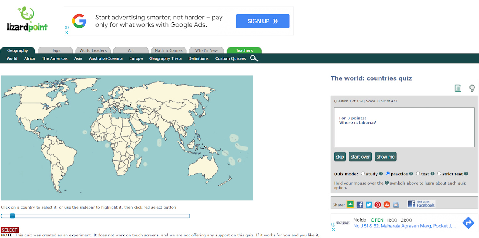The width and height of the screenshot is (479, 238).
Task: Share the quiz on Twitter
Action: pos(369,204)
